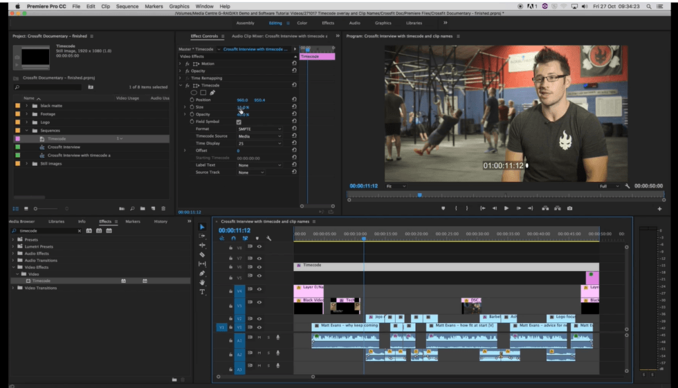
Task: Open Source Track dropdown
Action: [x=251, y=173]
